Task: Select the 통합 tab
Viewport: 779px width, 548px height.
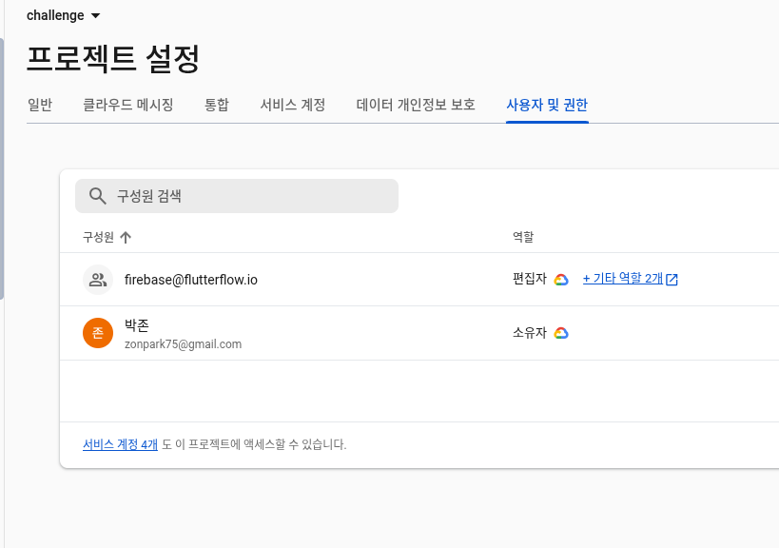Action: (x=217, y=105)
